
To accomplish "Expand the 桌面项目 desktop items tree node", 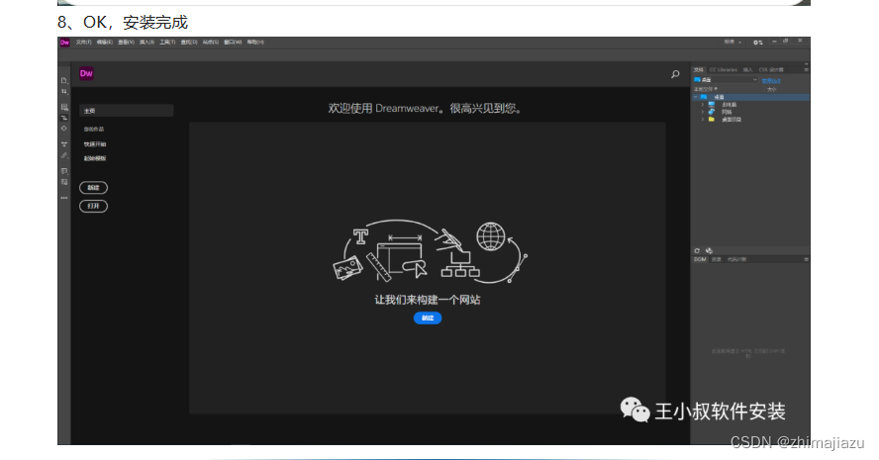I will click(703, 120).
